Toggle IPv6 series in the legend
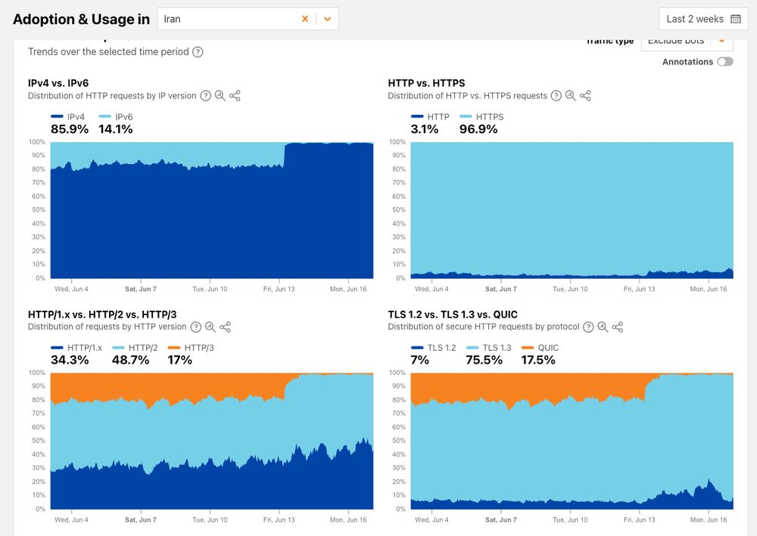 click(123, 117)
